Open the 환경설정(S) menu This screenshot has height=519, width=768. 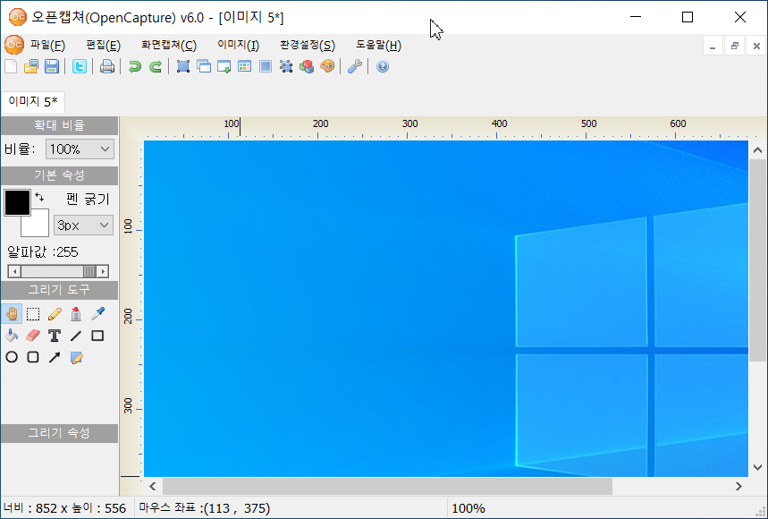coord(308,45)
